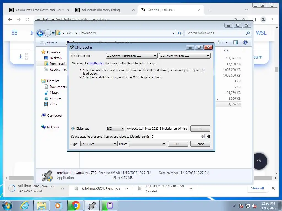Screen dimensions: 282x211
Task: Switch to Get Kali Linux tab
Action: pos(171,10)
